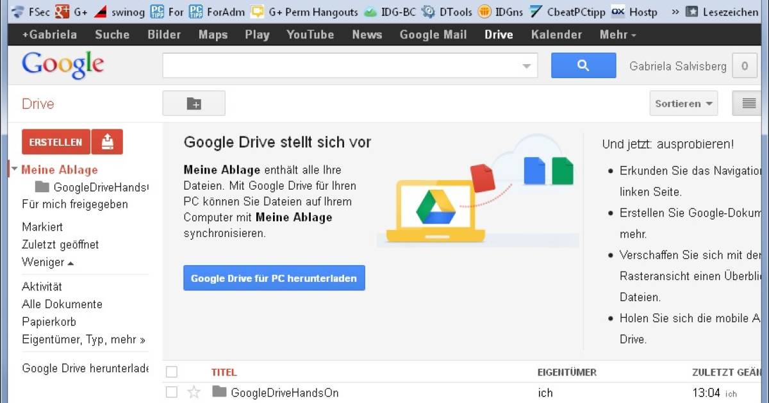Open Kalender in top bar

click(x=556, y=35)
